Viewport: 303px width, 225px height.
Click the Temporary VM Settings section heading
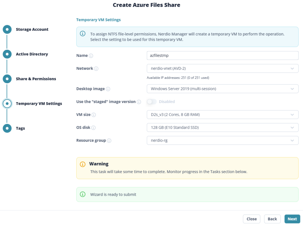click(98, 20)
